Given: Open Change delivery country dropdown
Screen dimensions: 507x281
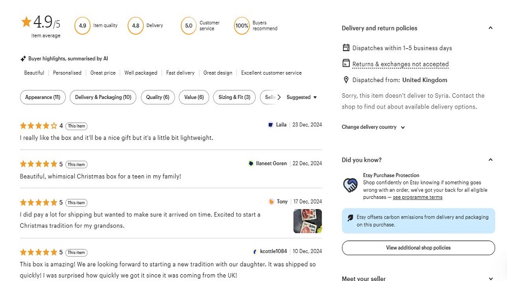Looking at the screenshot, I should click(373, 127).
